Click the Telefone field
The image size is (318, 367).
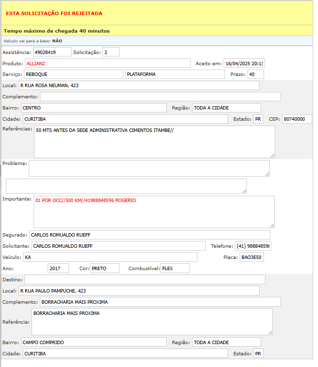pos(253,246)
